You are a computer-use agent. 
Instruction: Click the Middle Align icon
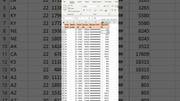[115, 6]
